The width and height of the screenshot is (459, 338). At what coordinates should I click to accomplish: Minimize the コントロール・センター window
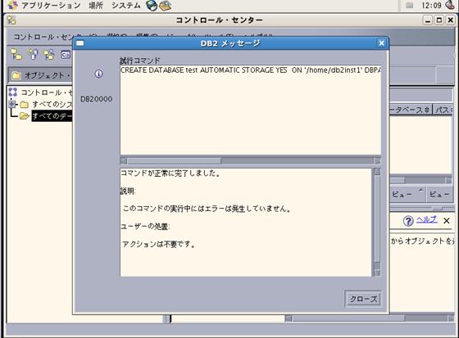[x=428, y=20]
